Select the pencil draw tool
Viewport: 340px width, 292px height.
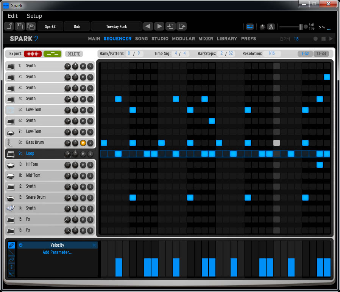[11, 245]
